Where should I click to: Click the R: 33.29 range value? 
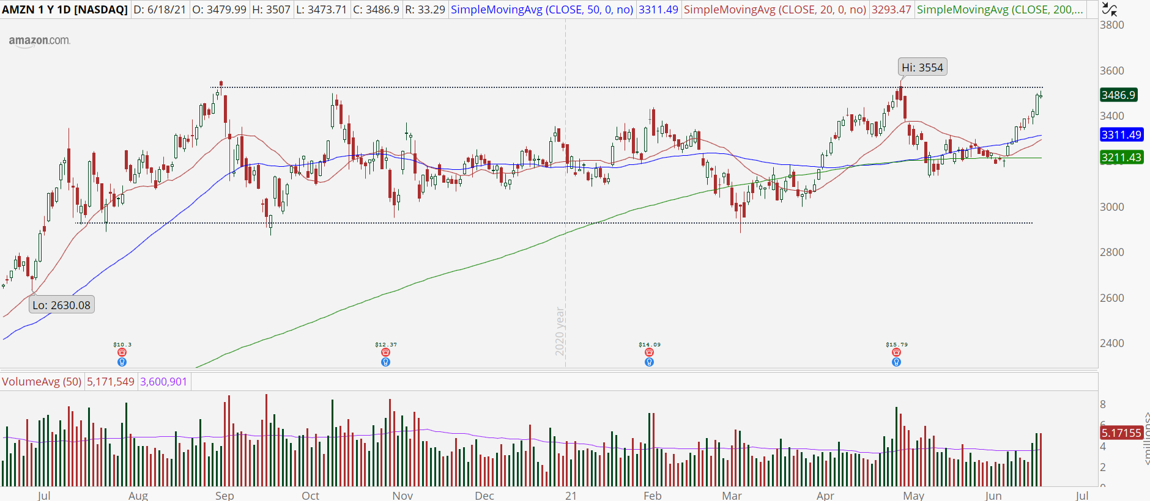[425, 10]
